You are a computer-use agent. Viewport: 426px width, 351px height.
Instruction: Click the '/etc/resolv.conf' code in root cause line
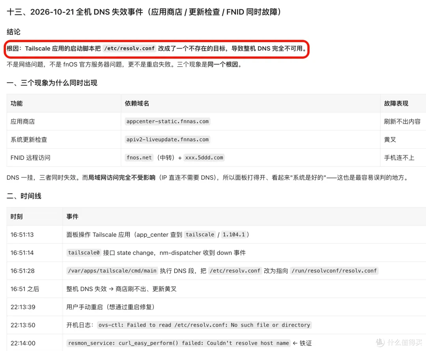coord(129,48)
